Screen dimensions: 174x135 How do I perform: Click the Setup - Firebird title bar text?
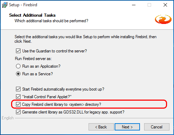point(23,5)
